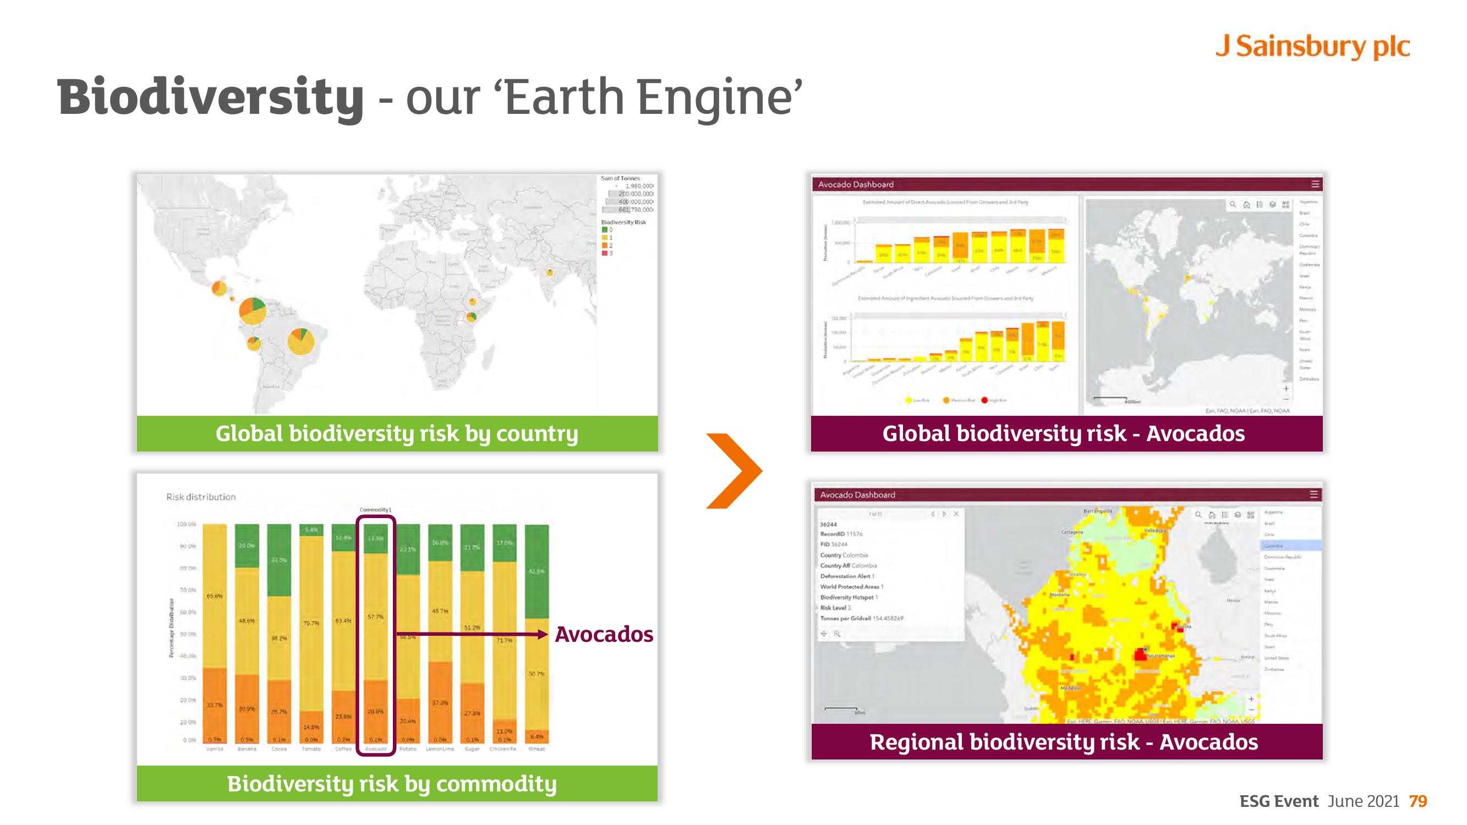This screenshot has width=1467, height=825.
Task: Click Cocoa bar in risk distribution chart
Action: pyautogui.click(x=279, y=634)
